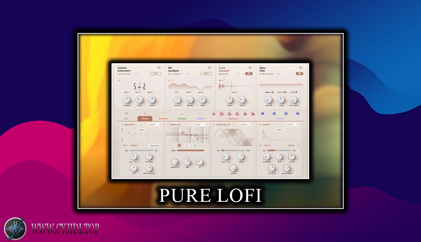This screenshot has height=242, width=421.
Task: Click the chorus phase knob
Action: click(x=233, y=168)
